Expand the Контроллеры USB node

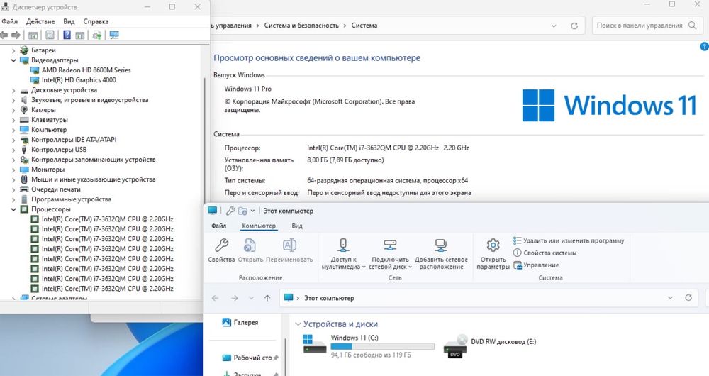point(13,150)
